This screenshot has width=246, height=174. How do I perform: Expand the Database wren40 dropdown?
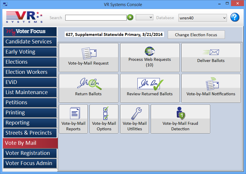[x=225, y=18]
